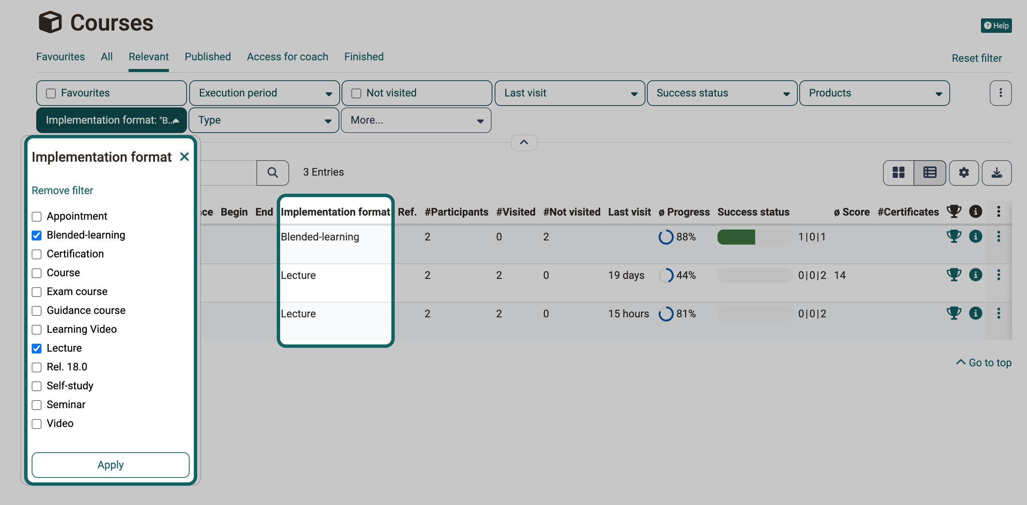Click the Apply button
The image size is (1027, 505).
coord(110,465)
